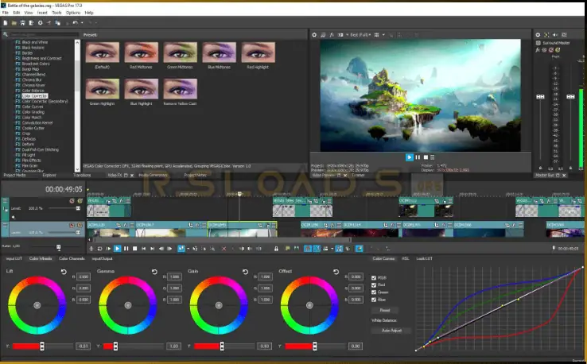
Task: Reset the Lift color wheel
Action: 64,272
